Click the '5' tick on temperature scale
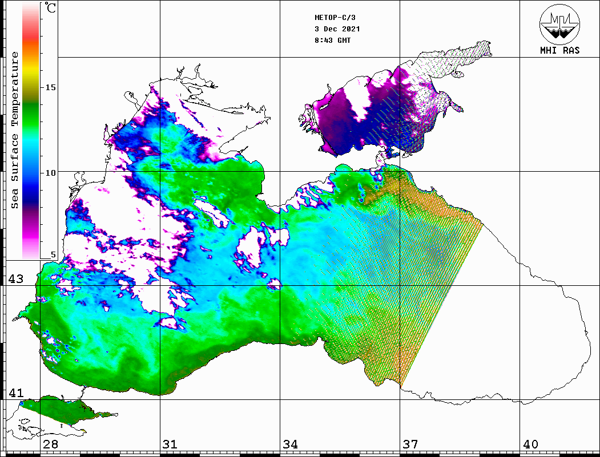The width and height of the screenshot is (600, 457). point(53,254)
